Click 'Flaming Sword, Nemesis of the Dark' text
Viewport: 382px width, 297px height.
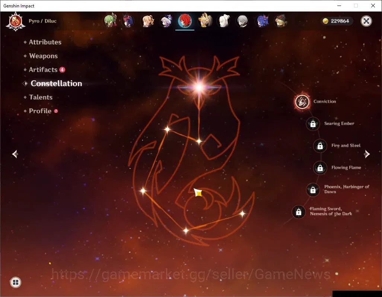point(331,211)
